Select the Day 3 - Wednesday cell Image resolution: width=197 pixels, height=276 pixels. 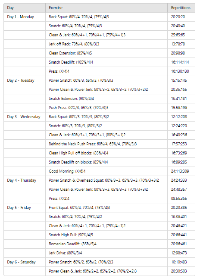25,117
